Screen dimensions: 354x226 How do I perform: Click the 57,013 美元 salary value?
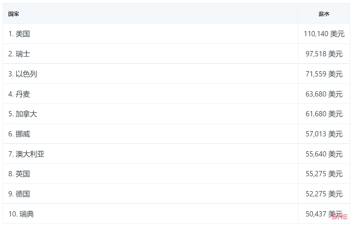[x=324, y=134]
